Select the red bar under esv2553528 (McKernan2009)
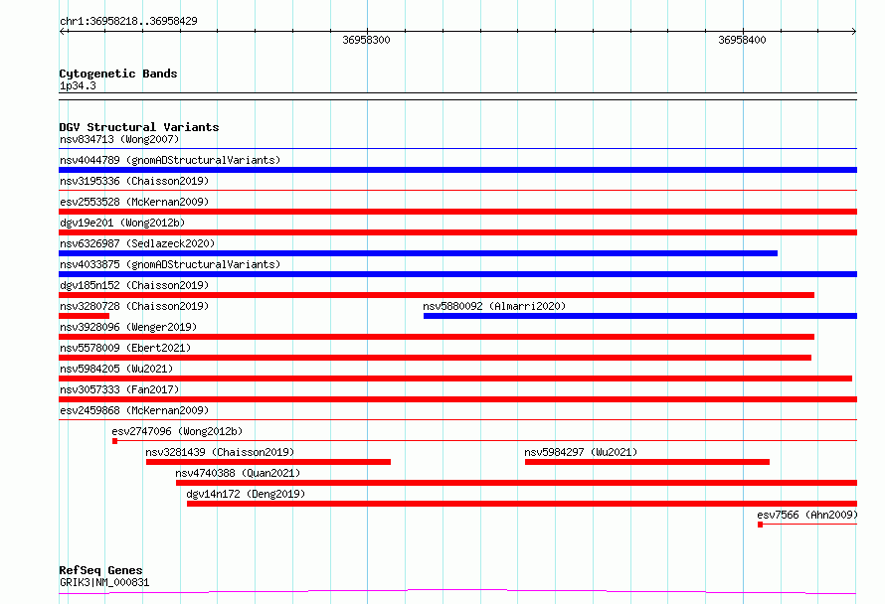The width and height of the screenshot is (885, 604). click(457, 212)
